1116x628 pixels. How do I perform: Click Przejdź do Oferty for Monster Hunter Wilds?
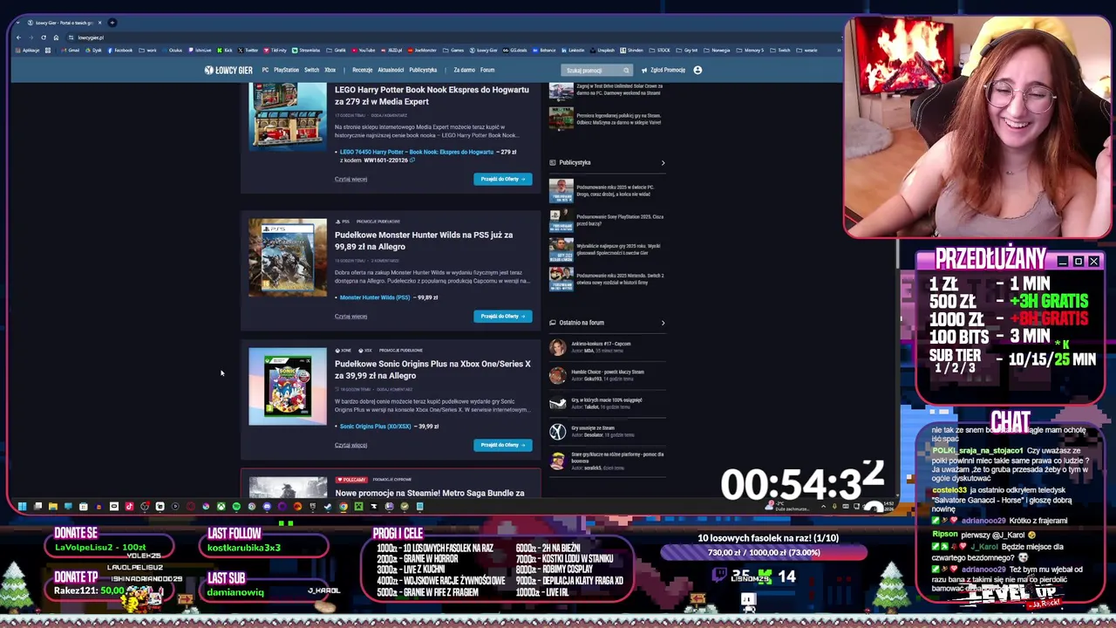point(503,316)
